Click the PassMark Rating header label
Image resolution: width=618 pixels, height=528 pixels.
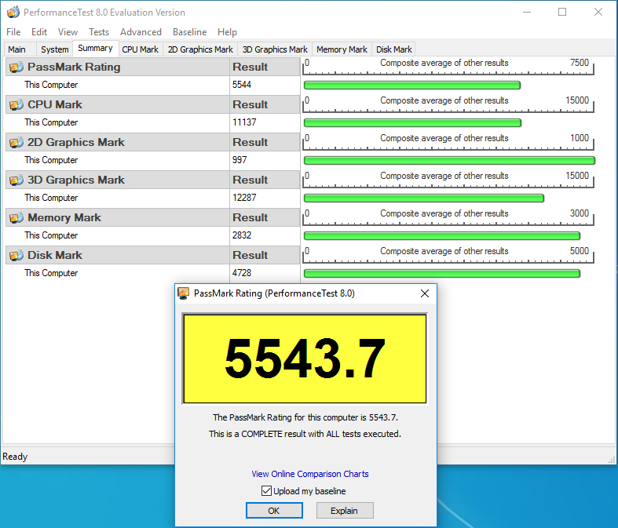[74, 67]
